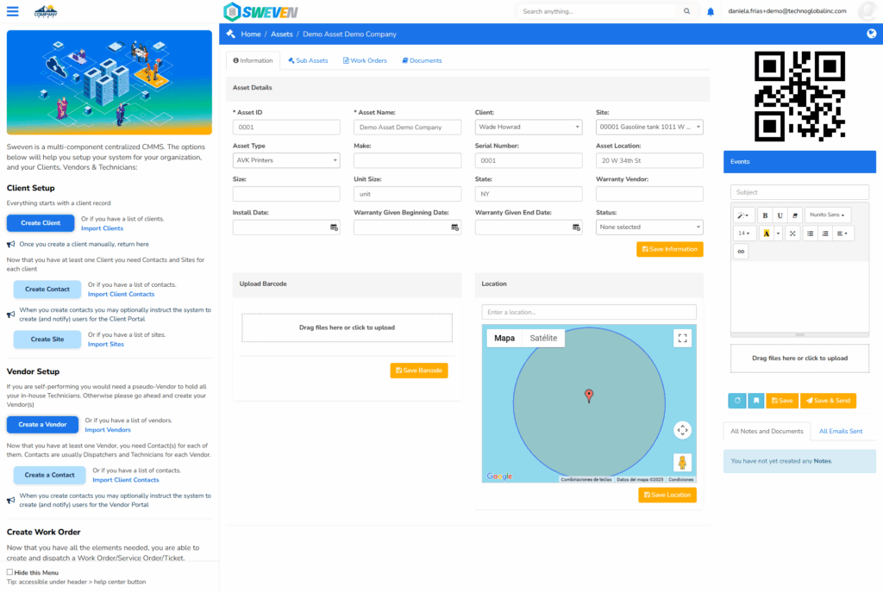
Task: Open the magic wand style menu
Action: (743, 215)
